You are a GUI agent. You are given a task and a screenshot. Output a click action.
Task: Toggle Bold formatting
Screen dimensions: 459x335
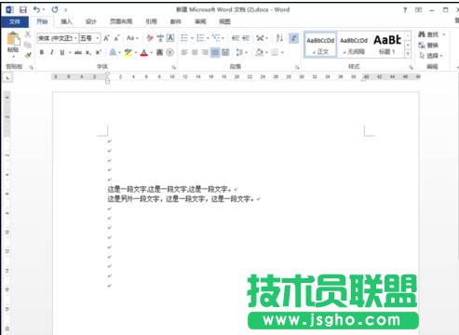[42, 52]
